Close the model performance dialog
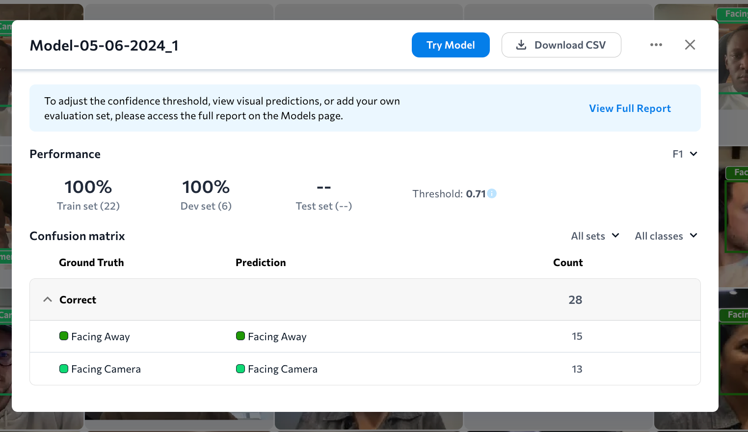Viewport: 748px width, 432px height. point(690,45)
